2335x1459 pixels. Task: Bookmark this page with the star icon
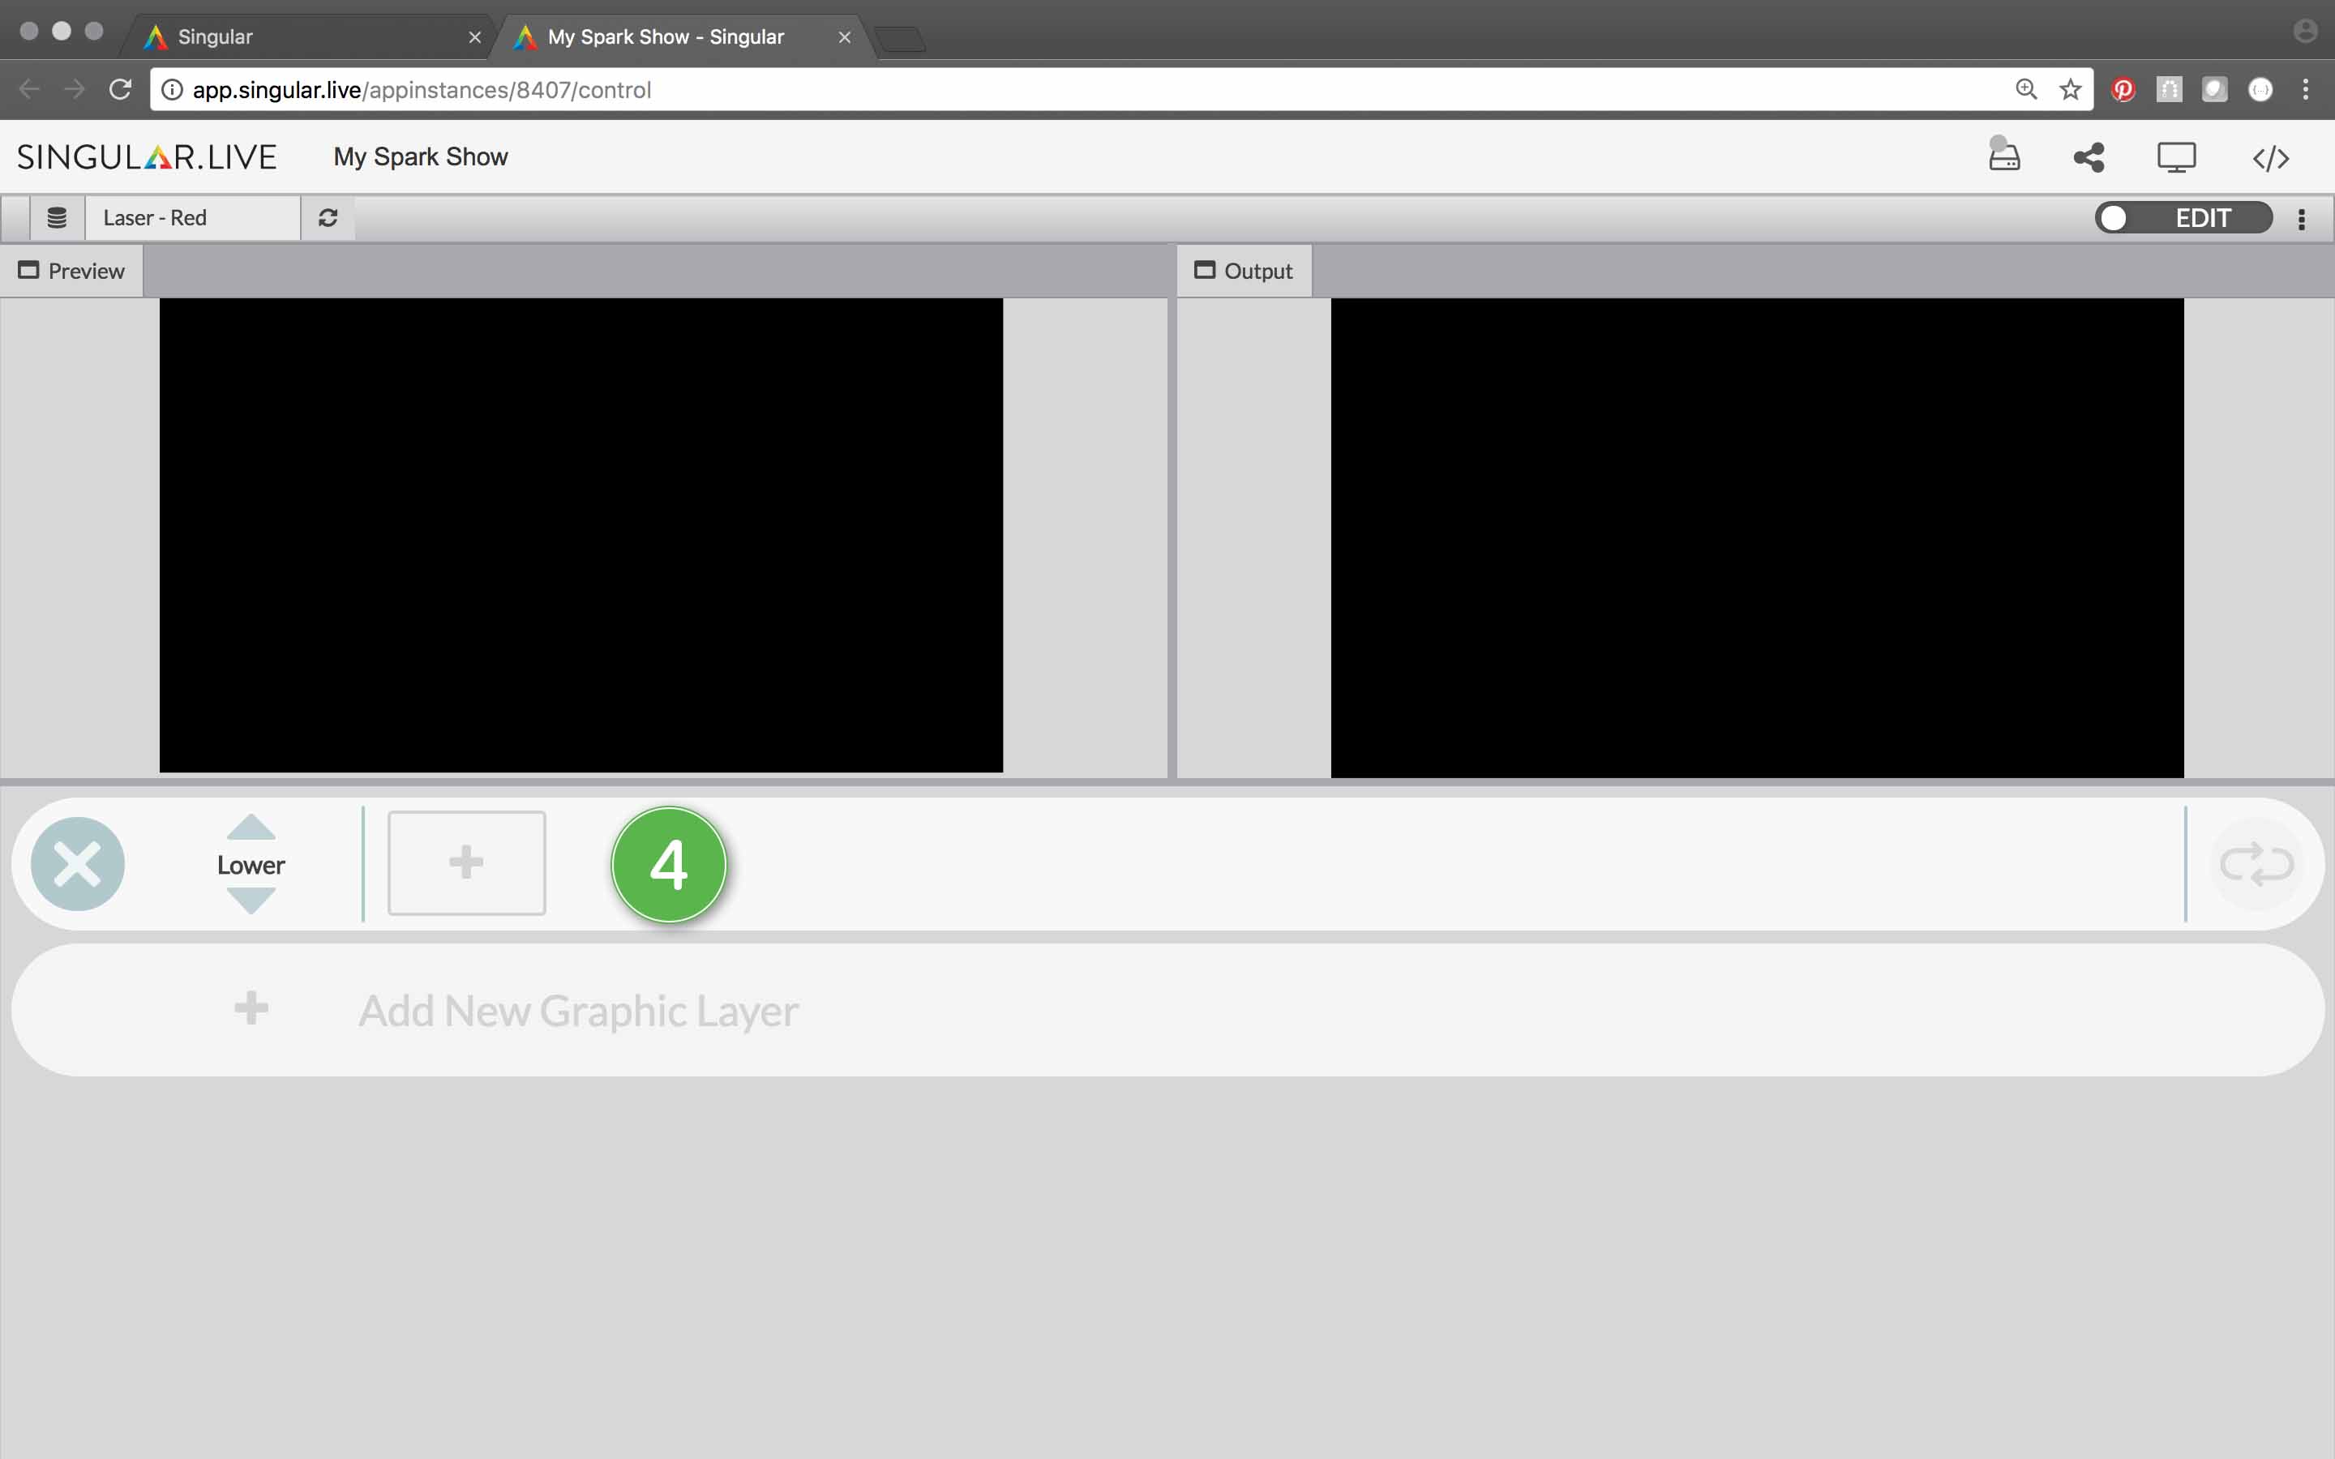[x=2071, y=90]
